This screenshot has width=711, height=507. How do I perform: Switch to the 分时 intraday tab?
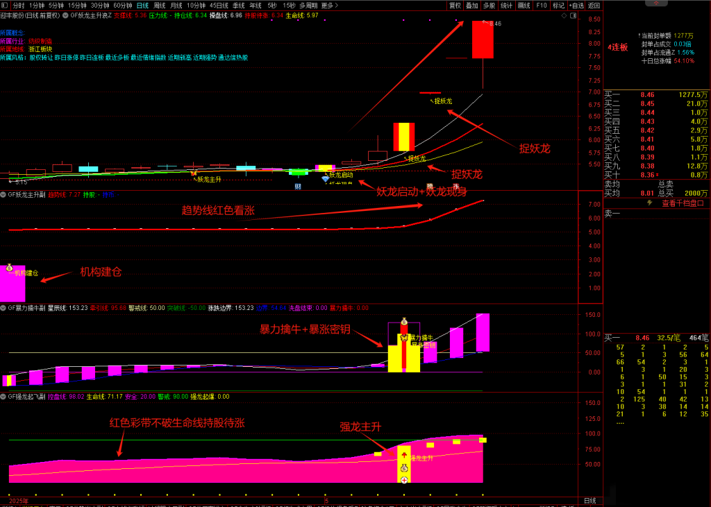point(19,6)
